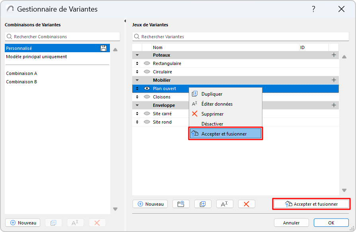This screenshot has width=356, height=232.
Task: Add a variant to the Poteaux set
Action: coord(334,55)
